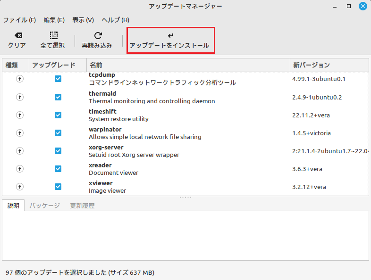The height and width of the screenshot is (280, 371).
Task: Click アップデートをインストール install updates button
Action: 170,40
